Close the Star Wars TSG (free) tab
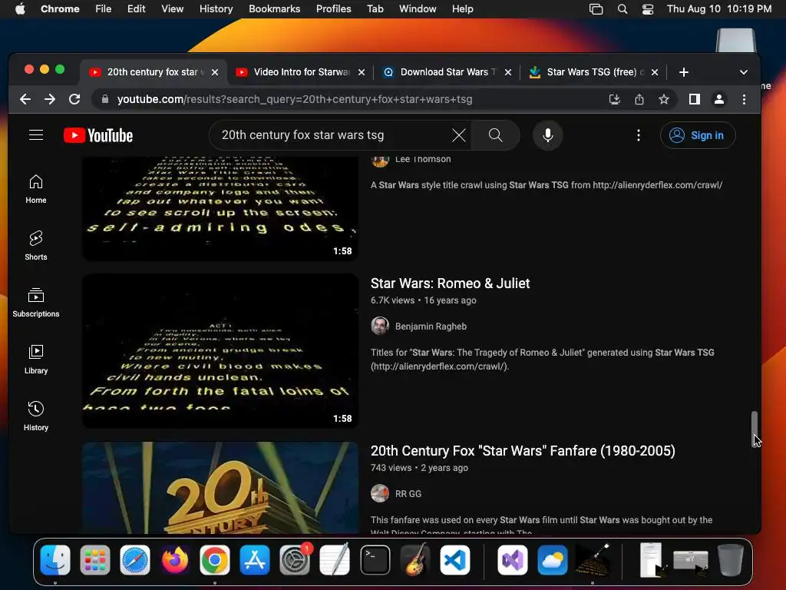 (x=655, y=72)
